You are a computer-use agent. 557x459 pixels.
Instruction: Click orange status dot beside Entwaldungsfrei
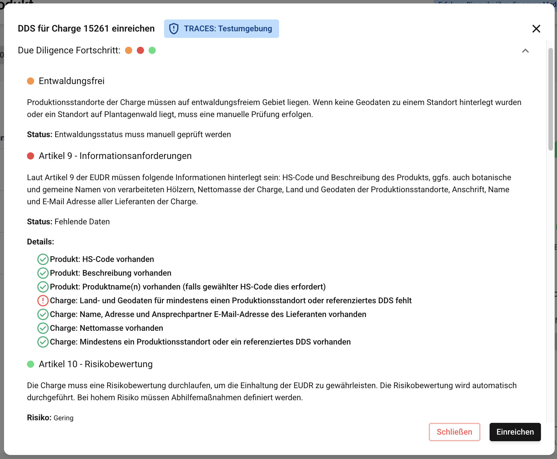point(31,81)
